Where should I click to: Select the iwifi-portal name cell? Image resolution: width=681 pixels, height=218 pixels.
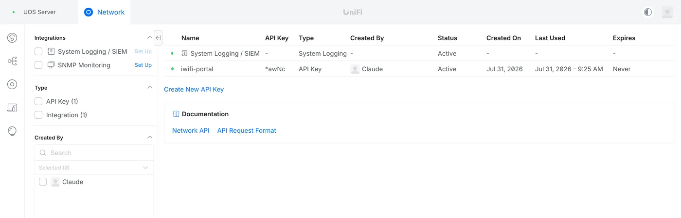point(197,69)
